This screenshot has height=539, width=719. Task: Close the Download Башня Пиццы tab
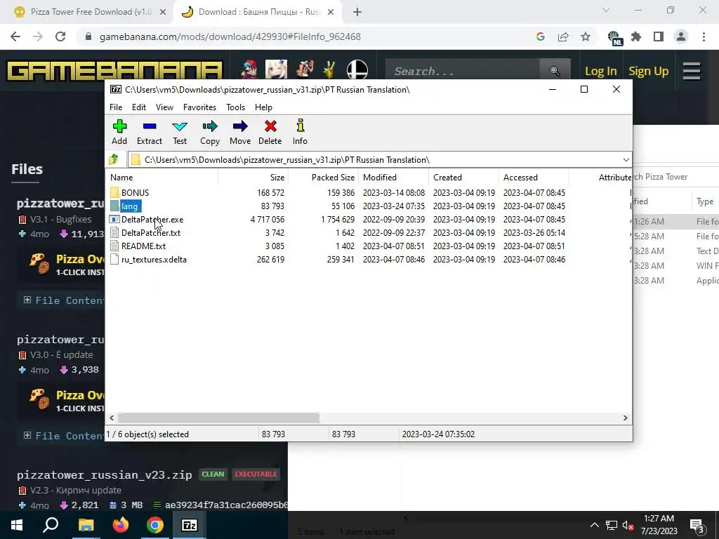(331, 13)
